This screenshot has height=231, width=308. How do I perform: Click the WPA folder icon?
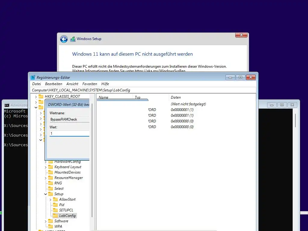coord(51,226)
